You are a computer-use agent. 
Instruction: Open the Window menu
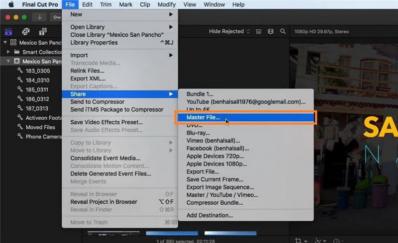click(214, 4)
